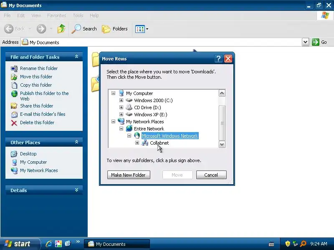334x250 pixels.
Task: Click the green Go arrow button
Action: pyautogui.click(x=316, y=42)
